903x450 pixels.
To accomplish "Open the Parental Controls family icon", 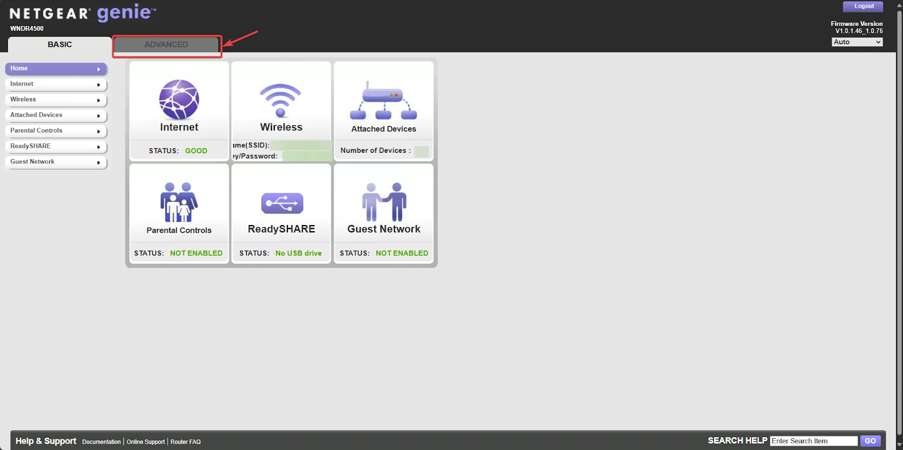I will coord(179,202).
